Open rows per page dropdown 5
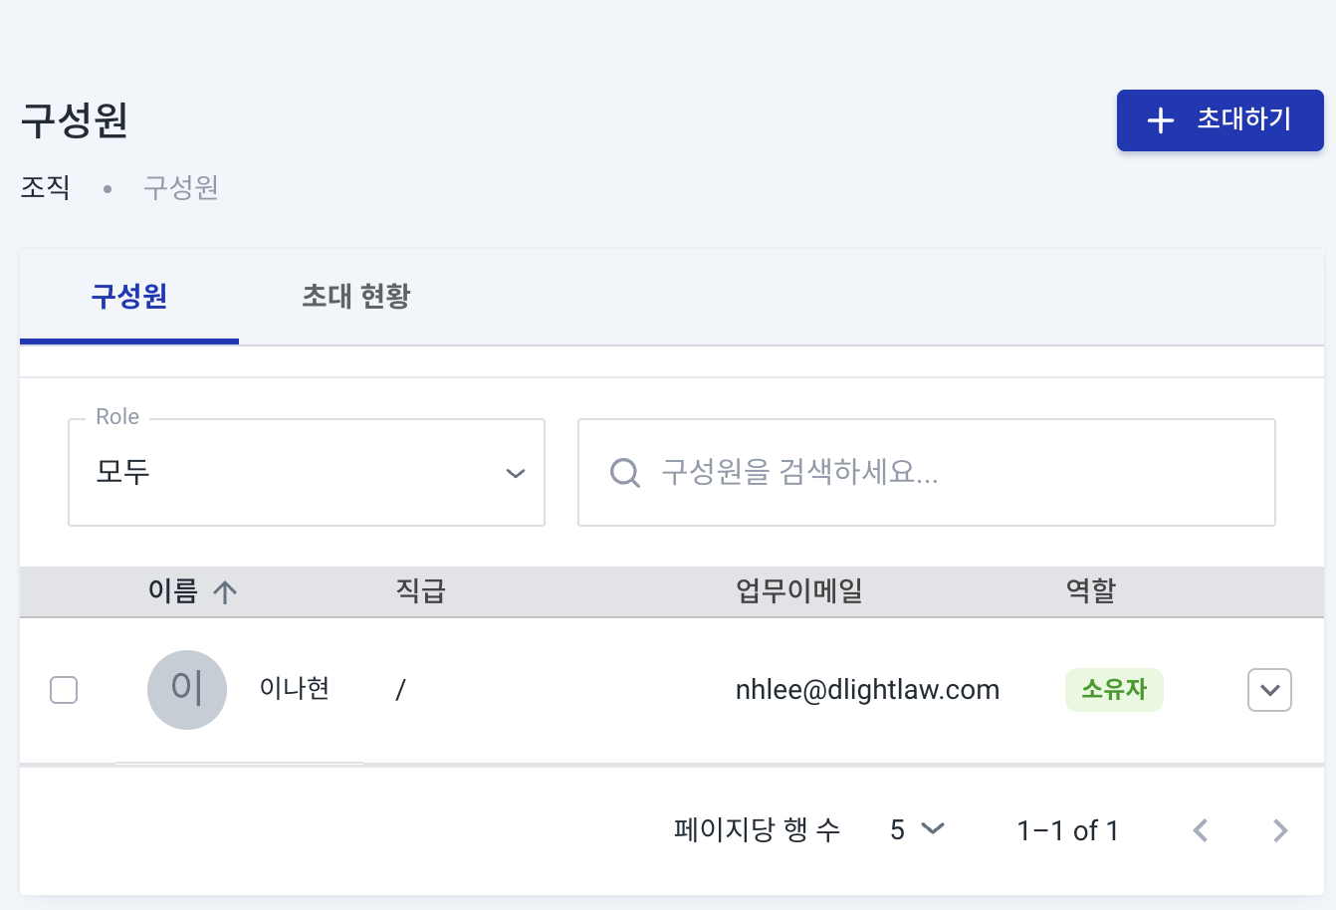The image size is (1336, 910). 916,829
